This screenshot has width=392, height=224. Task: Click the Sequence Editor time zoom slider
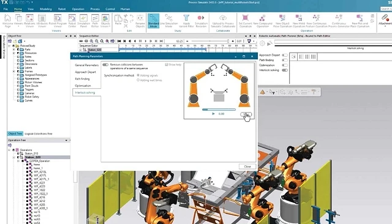209,41
